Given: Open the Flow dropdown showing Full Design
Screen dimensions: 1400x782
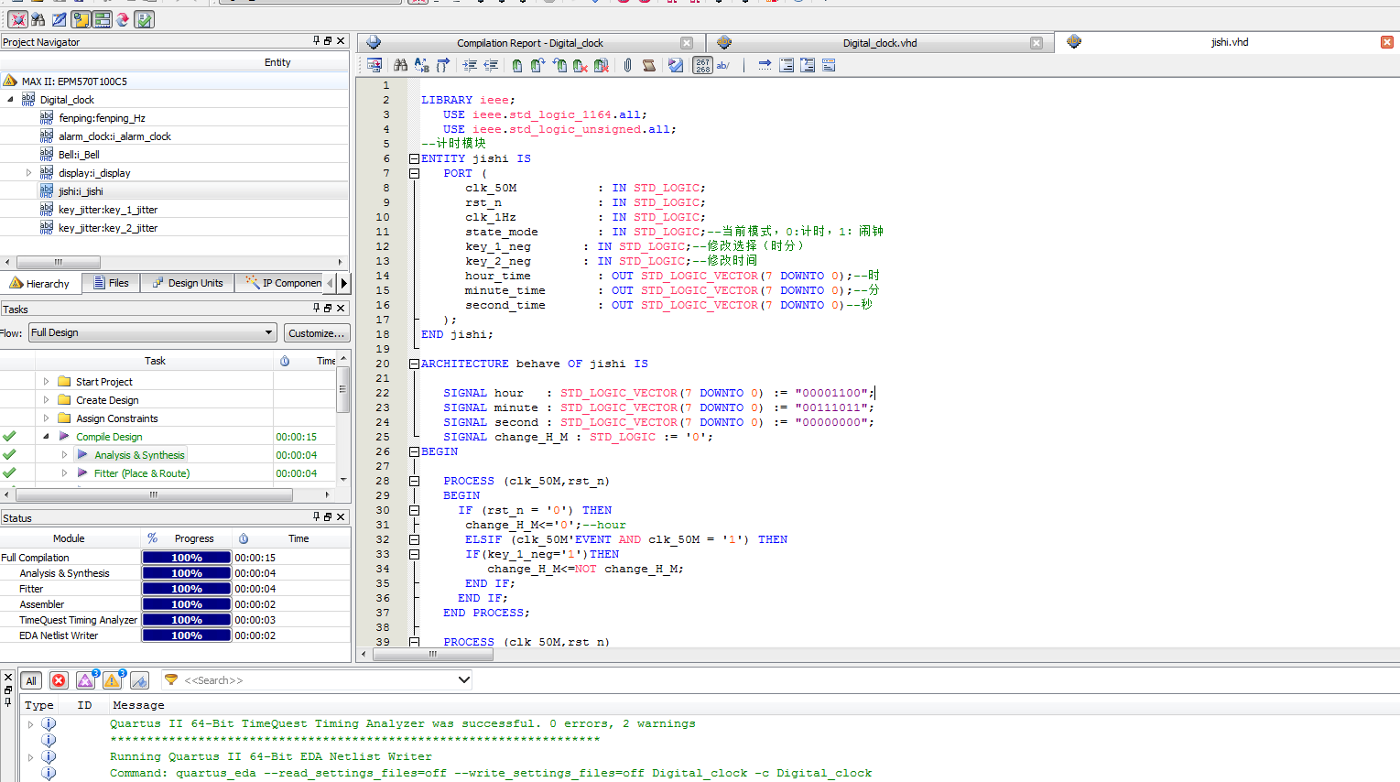Looking at the screenshot, I should pyautogui.click(x=152, y=332).
